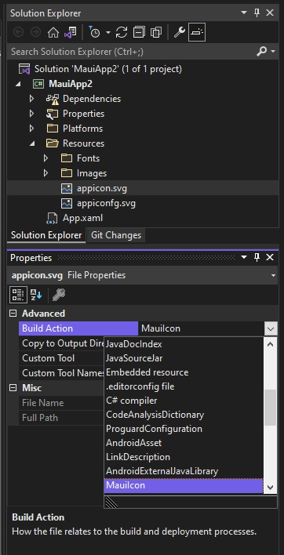Select the Build Action property row
This screenshot has height=555, width=284.
click(x=78, y=328)
